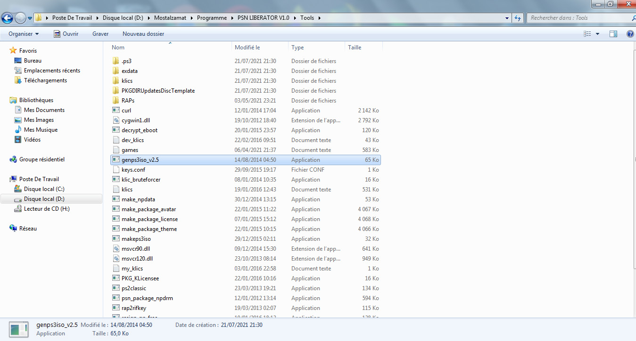Image resolution: width=636 pixels, height=341 pixels.
Task: Open the RAPs folder icon
Action: [x=116, y=101]
